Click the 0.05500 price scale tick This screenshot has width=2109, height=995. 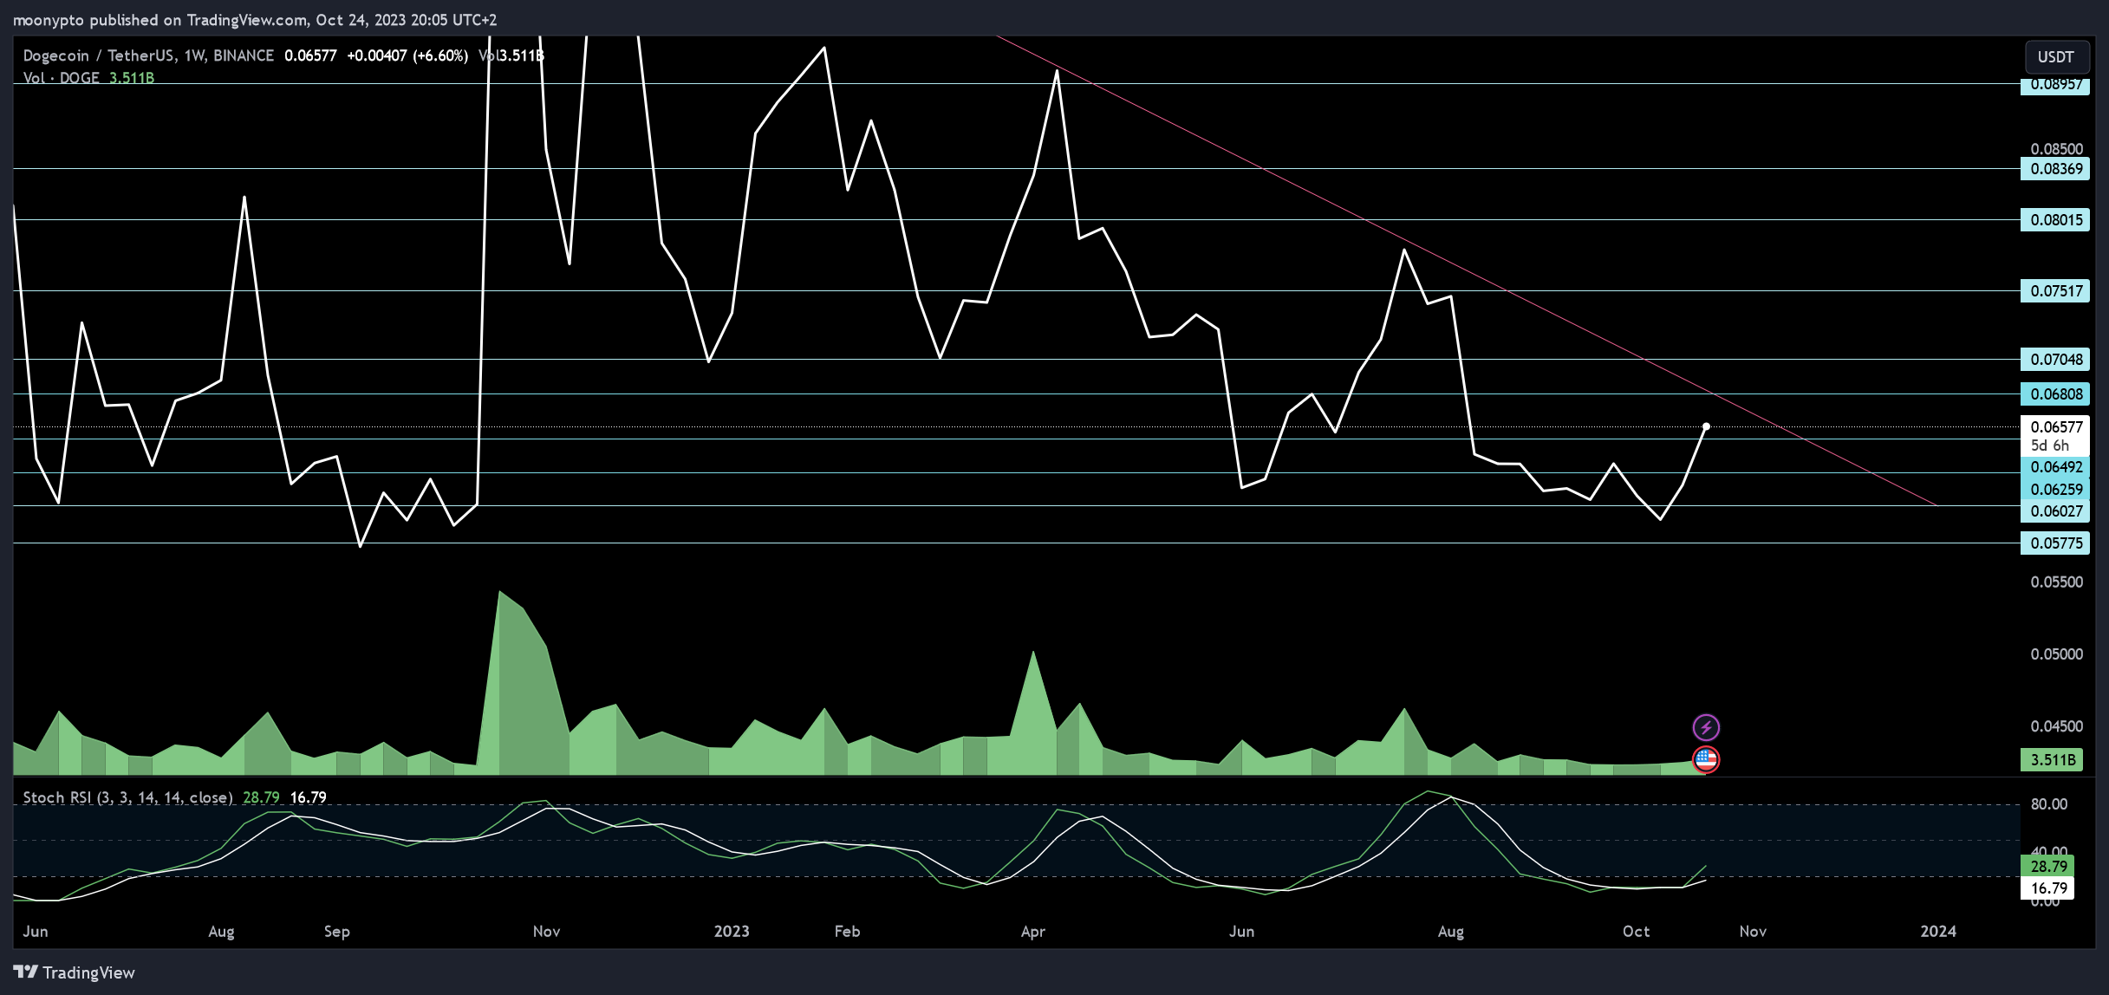point(2056,582)
